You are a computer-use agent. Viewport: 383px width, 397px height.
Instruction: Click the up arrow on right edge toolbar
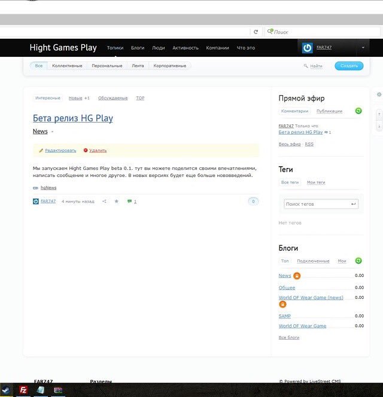[379, 114]
